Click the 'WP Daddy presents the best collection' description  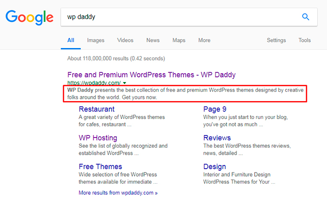185,94
